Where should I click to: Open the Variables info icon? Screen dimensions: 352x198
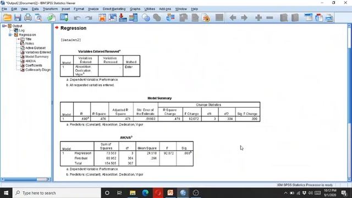(133, 18)
